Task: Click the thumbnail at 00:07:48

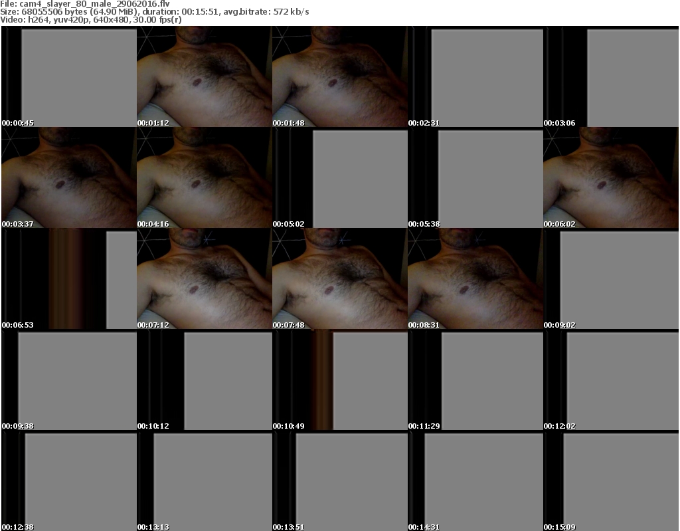Action: (x=339, y=278)
